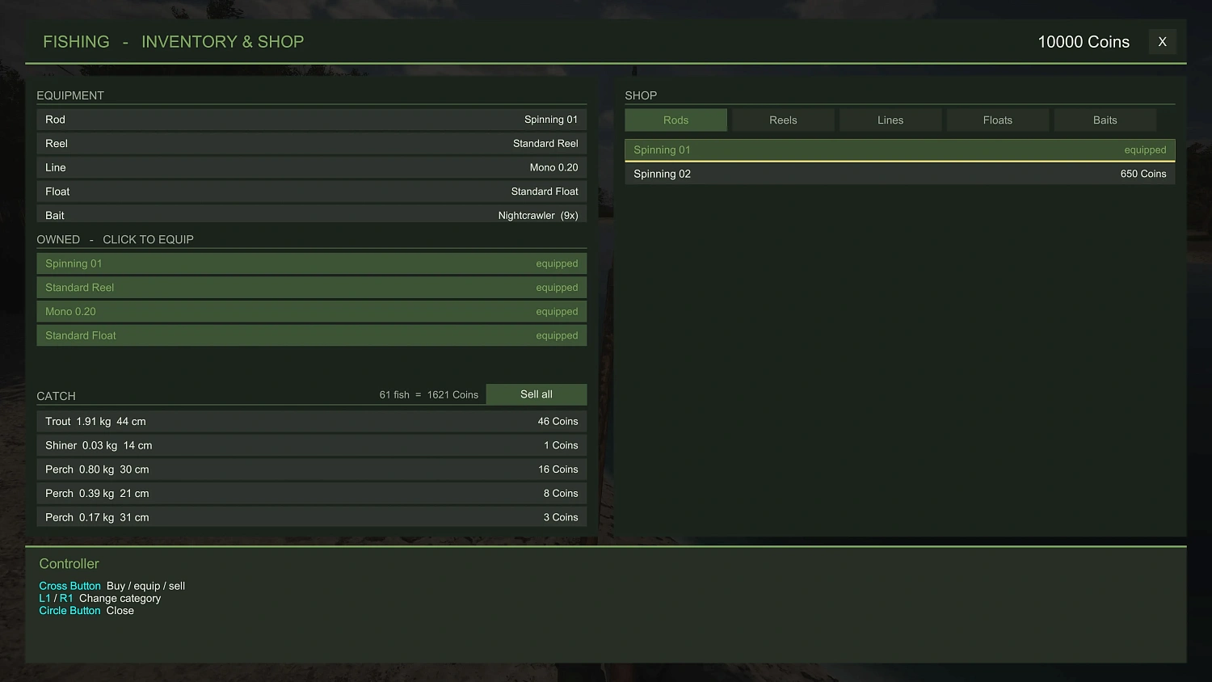Image resolution: width=1212 pixels, height=682 pixels.
Task: Click the Bait Nightcrawler equipment row
Action: 312,214
